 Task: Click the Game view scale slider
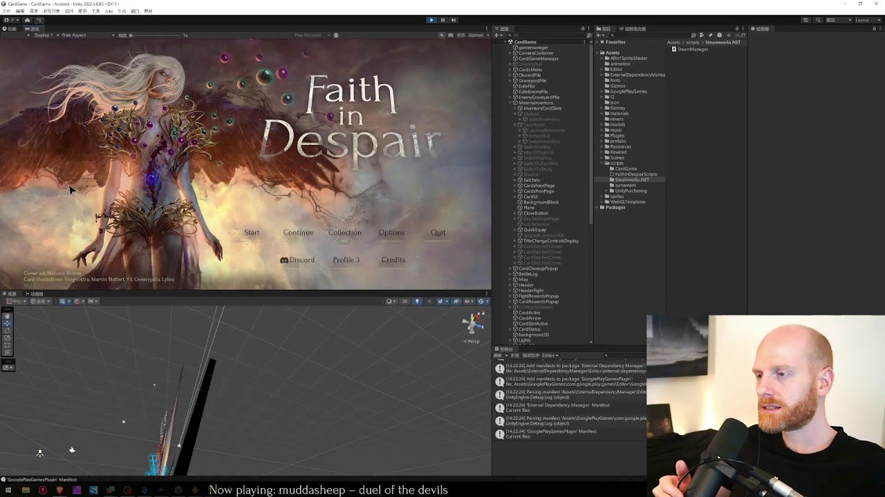pos(155,35)
